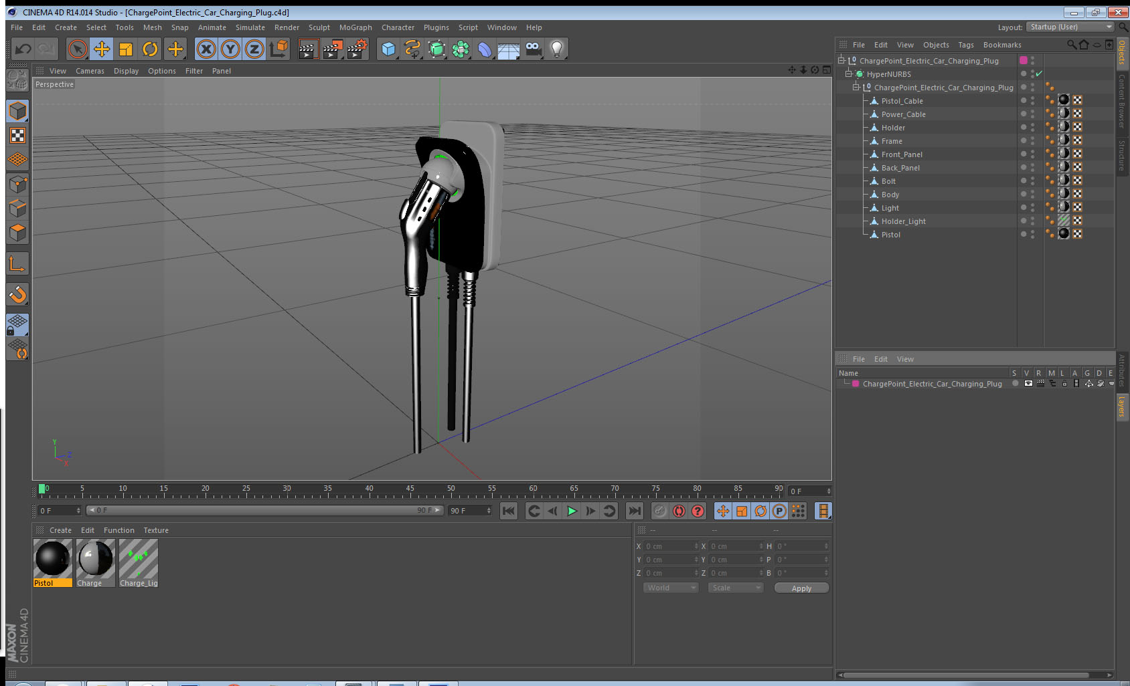
Task: Click the coordinate system icon
Action: pos(278,49)
